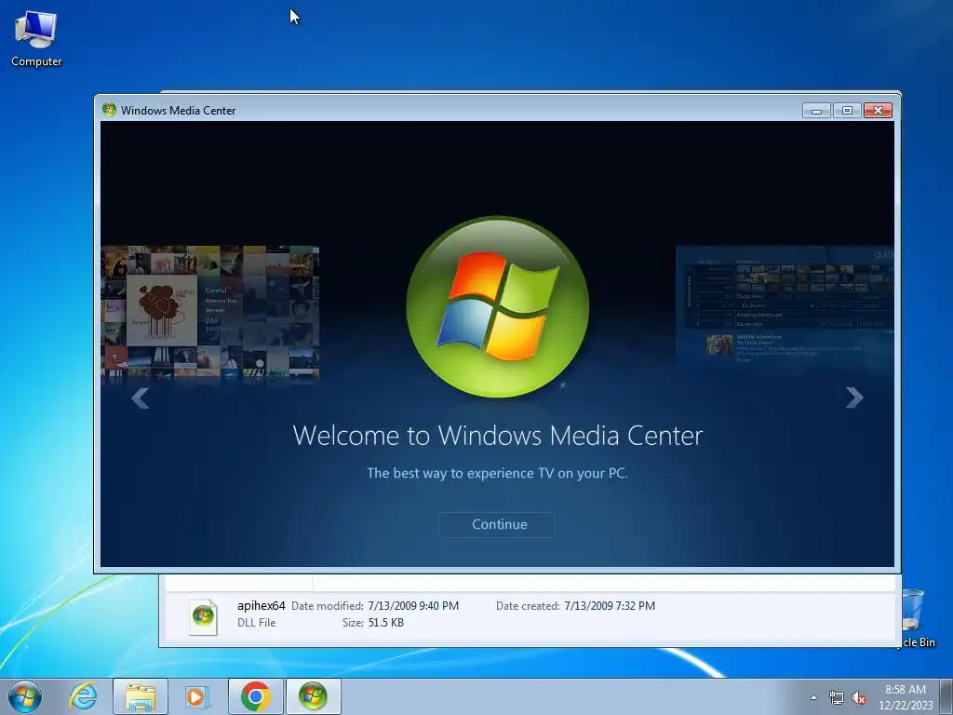
Task: Go to the next Media Center slide arrow
Action: coord(854,398)
